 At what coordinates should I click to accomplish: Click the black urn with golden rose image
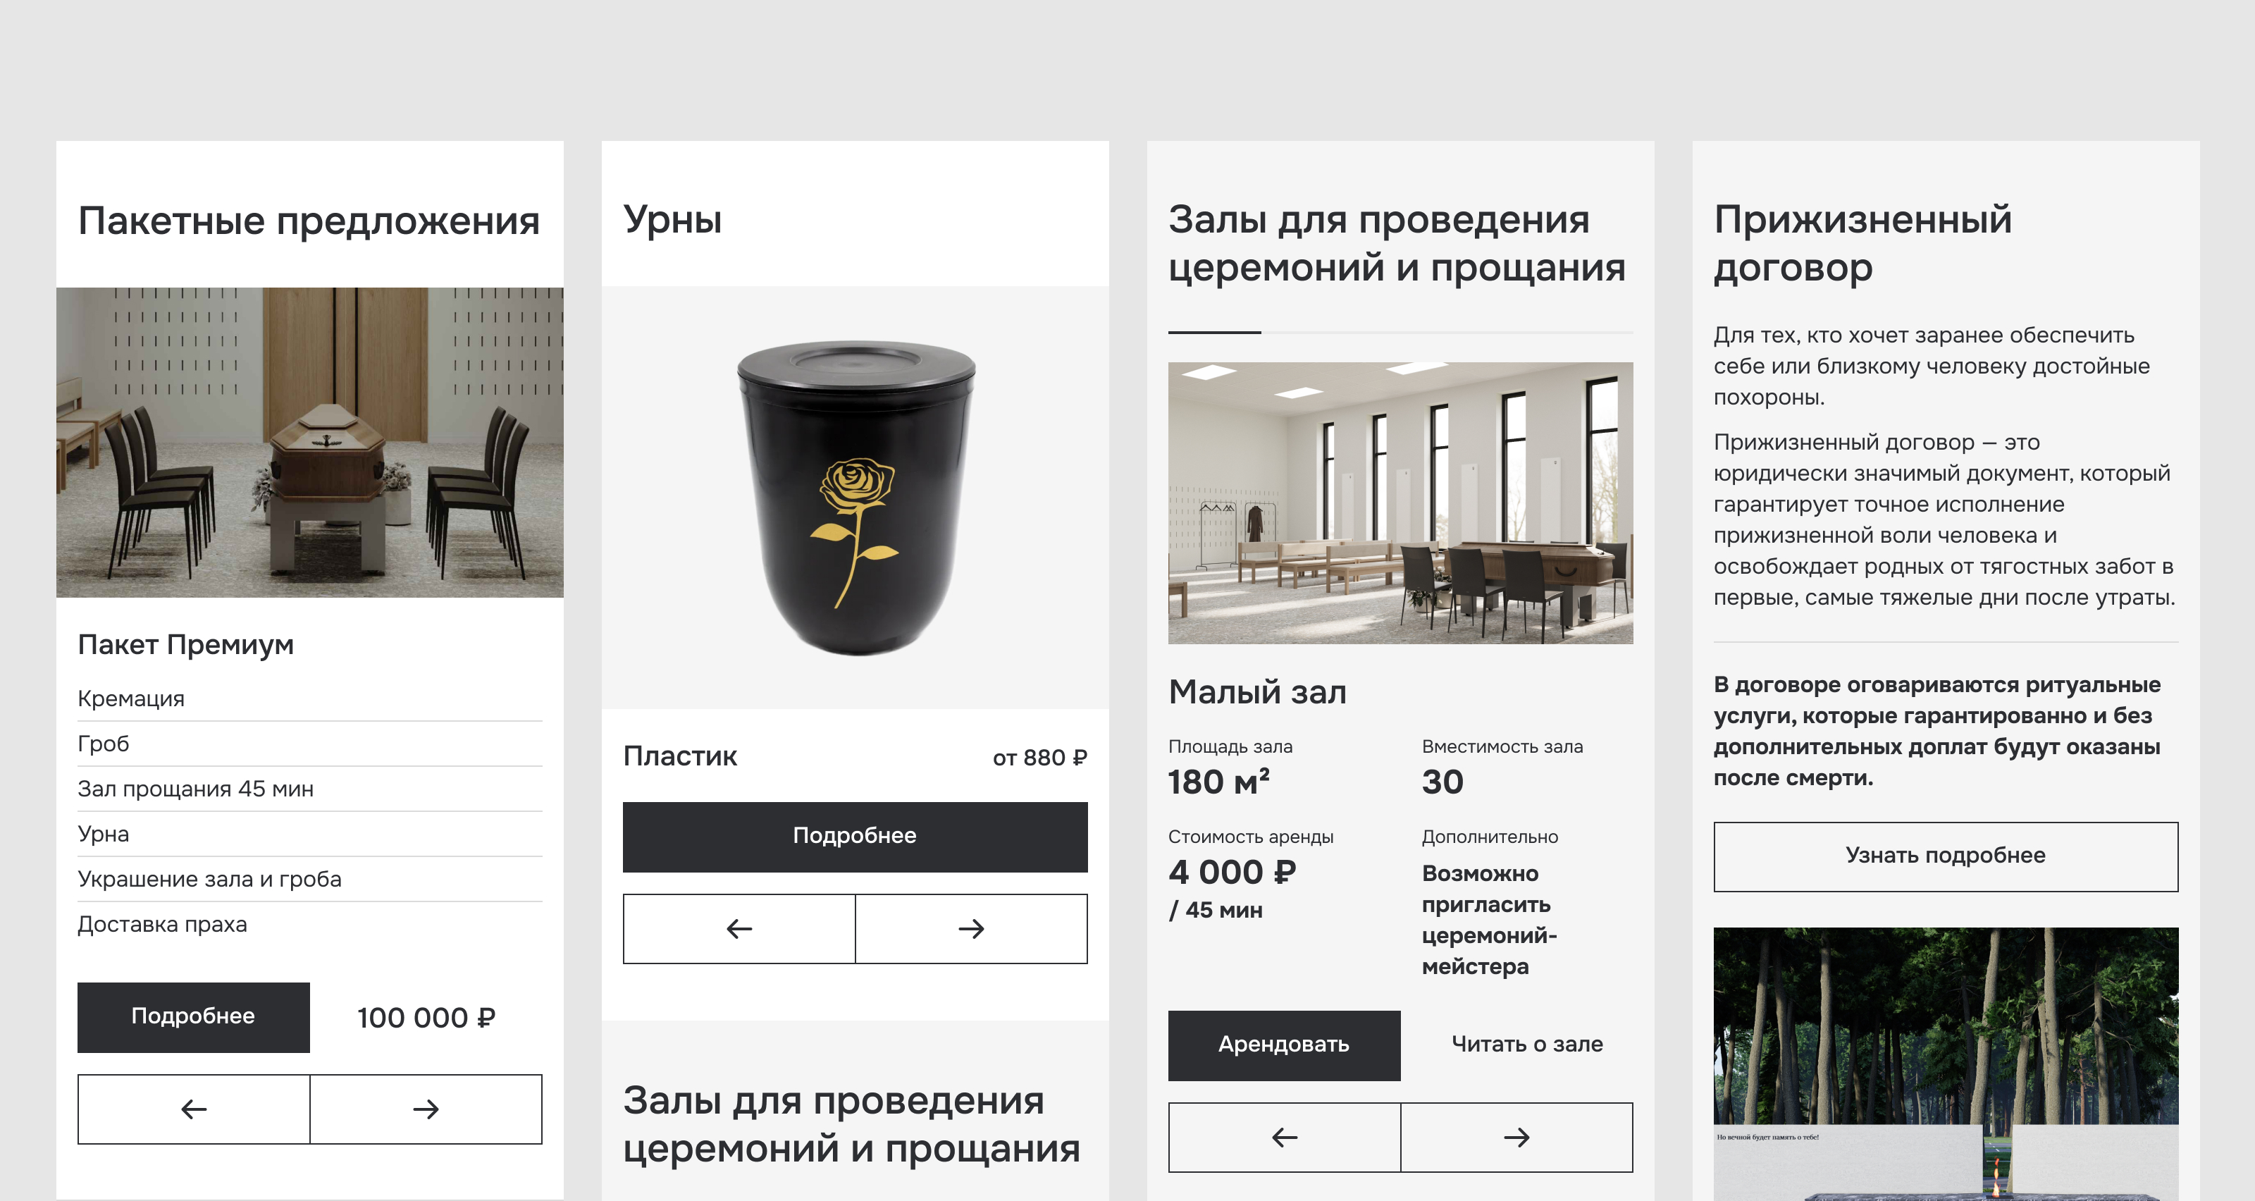(x=855, y=497)
